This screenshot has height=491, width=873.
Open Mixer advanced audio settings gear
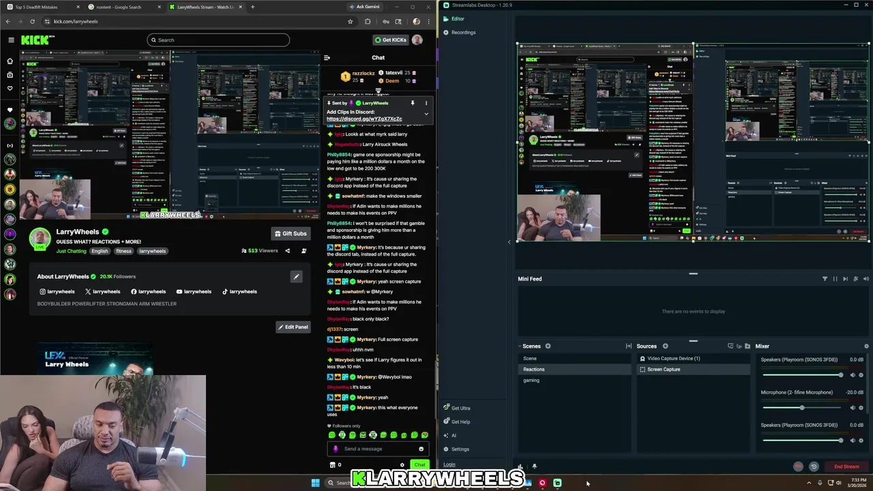coord(866,346)
